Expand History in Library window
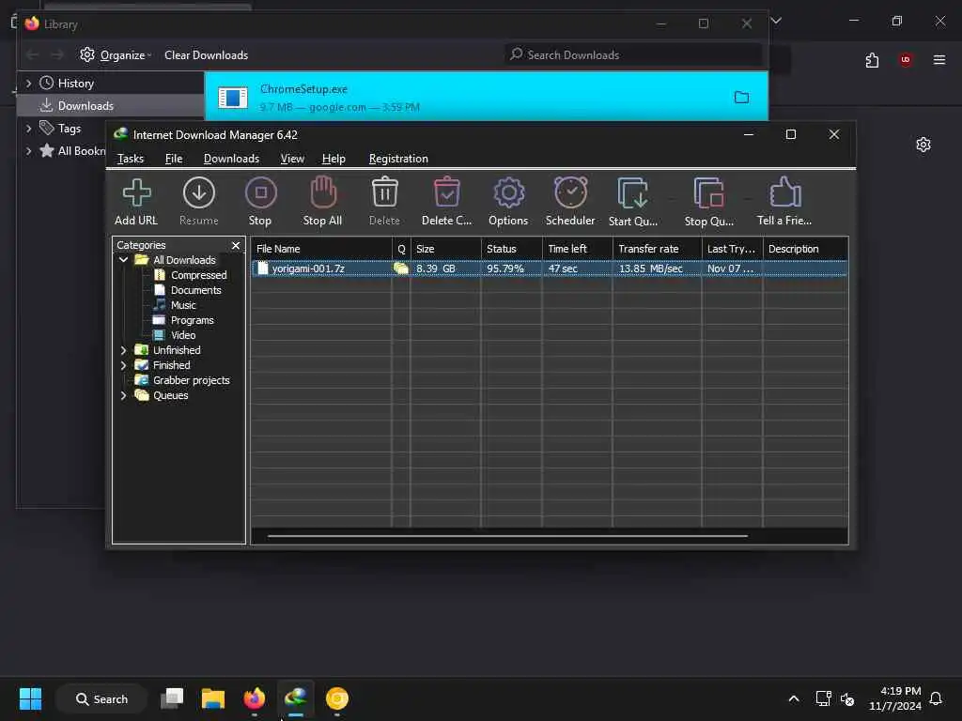 28,83
